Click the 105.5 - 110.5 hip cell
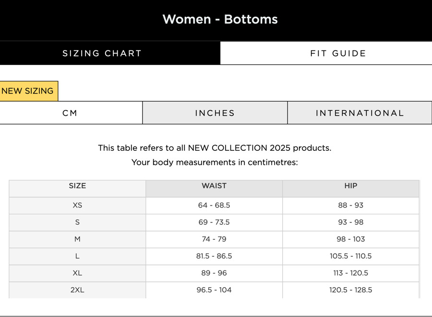 point(350,256)
